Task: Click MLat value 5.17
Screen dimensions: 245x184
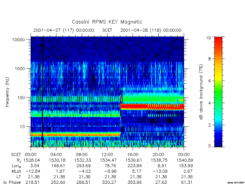Action: (x=137, y=171)
